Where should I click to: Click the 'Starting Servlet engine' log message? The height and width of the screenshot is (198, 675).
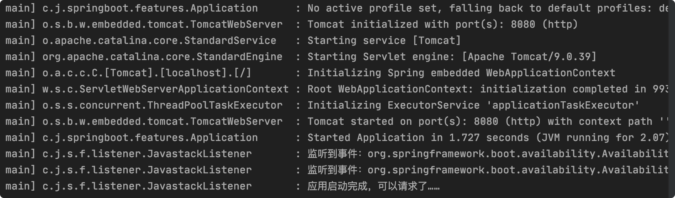click(452, 57)
